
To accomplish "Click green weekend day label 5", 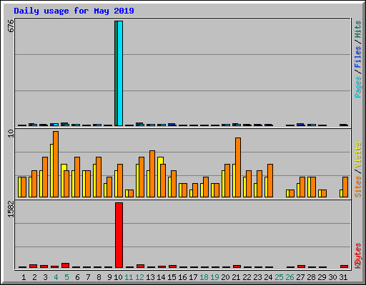I will [66, 277].
